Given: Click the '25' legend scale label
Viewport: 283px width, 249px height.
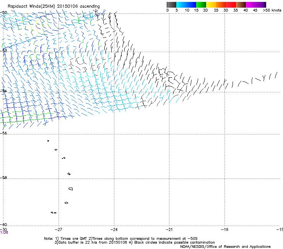Looking at the screenshot, I should pyautogui.click(x=216, y=10).
